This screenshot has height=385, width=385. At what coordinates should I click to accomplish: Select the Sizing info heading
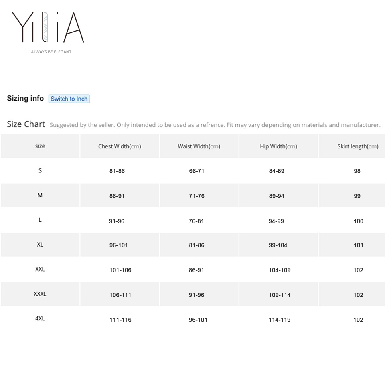click(25, 98)
